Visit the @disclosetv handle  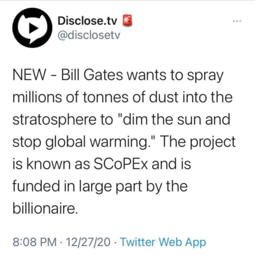89,35
